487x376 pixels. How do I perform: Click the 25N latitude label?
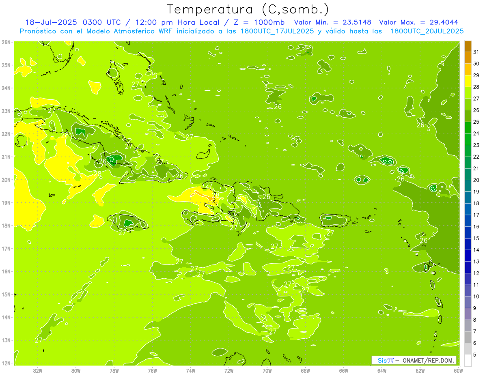[x=6, y=65]
